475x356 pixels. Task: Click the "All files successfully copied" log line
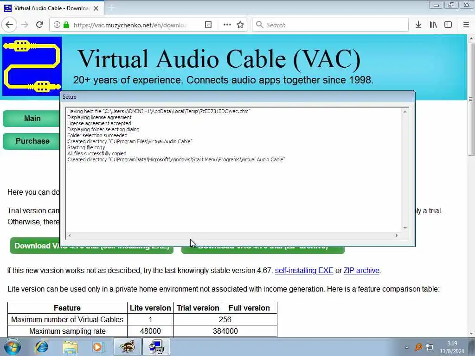point(96,153)
